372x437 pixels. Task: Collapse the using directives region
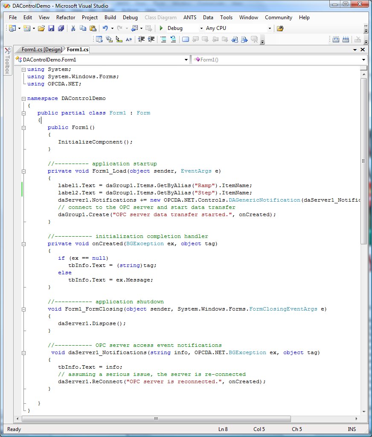23,69
